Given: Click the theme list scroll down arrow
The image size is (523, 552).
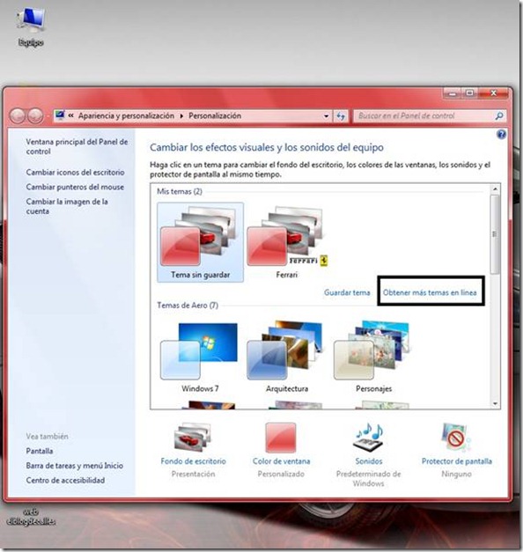Looking at the screenshot, I should click(495, 404).
